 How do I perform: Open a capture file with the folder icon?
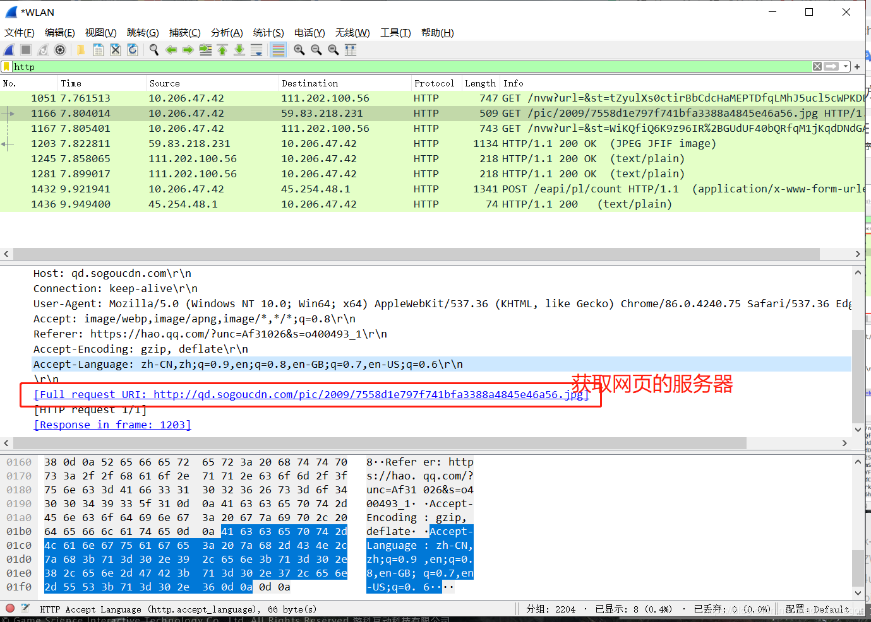81,50
